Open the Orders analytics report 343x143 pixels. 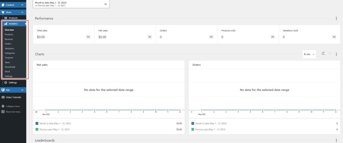(8, 44)
